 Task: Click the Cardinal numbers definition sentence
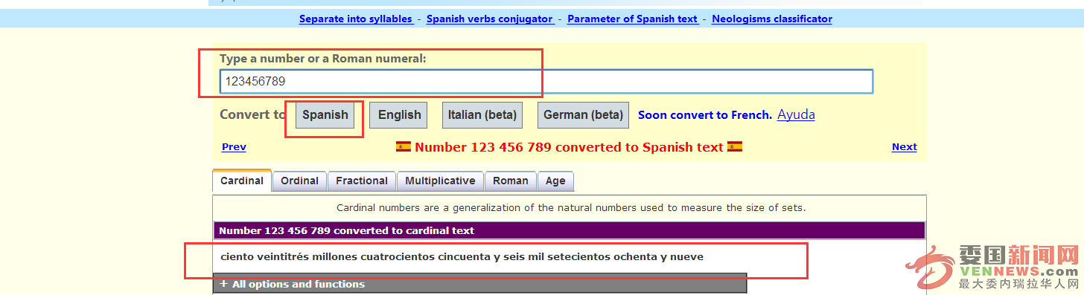click(x=571, y=208)
